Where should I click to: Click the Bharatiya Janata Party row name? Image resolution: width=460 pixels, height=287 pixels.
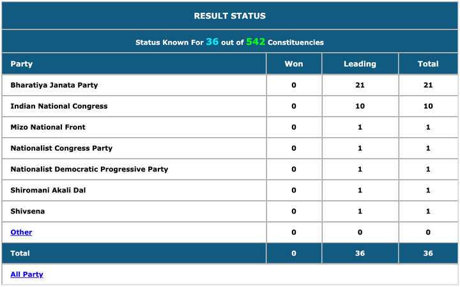tap(54, 85)
